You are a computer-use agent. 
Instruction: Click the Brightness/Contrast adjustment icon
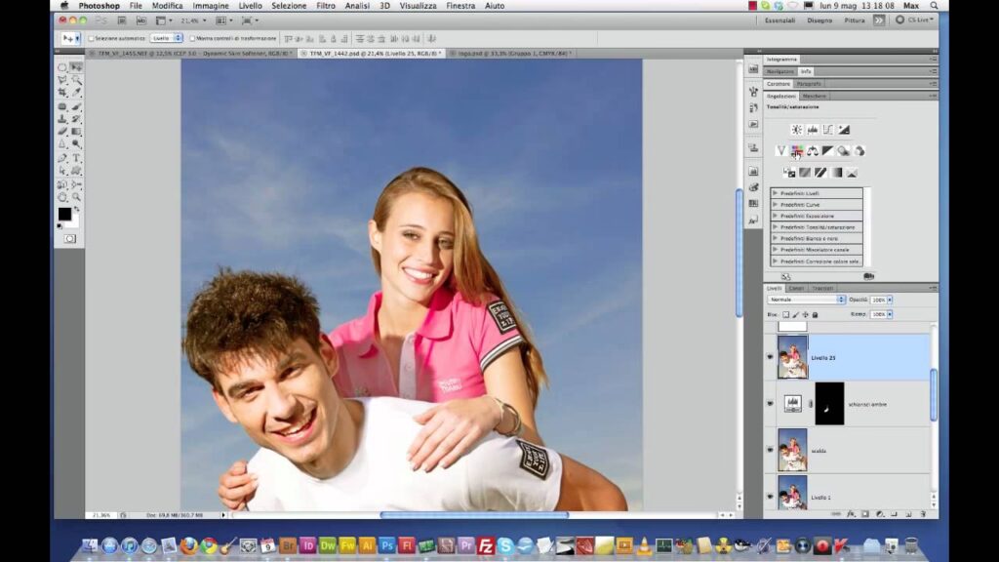pos(796,130)
